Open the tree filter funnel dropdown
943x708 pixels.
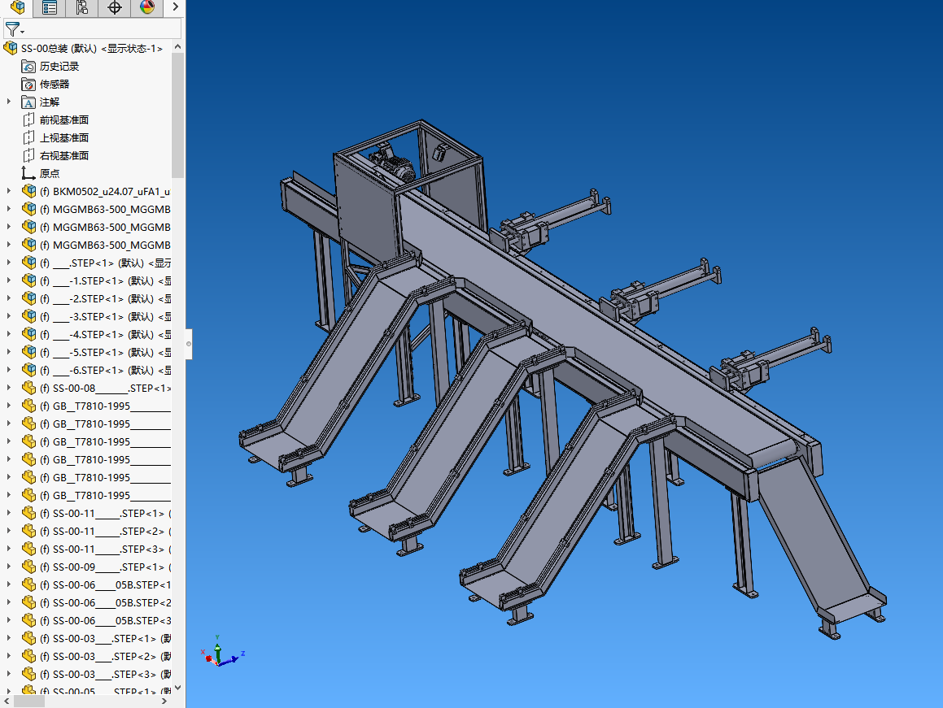[15, 30]
